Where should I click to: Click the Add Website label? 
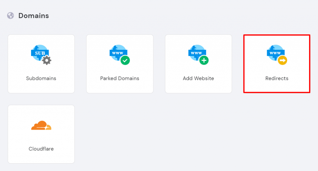pos(198,78)
